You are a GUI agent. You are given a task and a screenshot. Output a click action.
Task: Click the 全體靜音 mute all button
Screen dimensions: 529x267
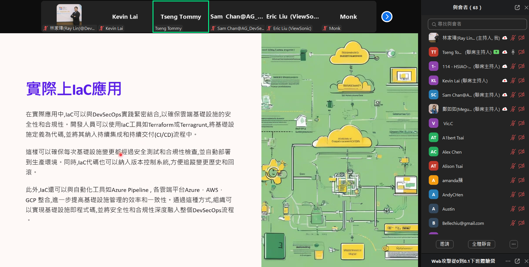[481, 244]
